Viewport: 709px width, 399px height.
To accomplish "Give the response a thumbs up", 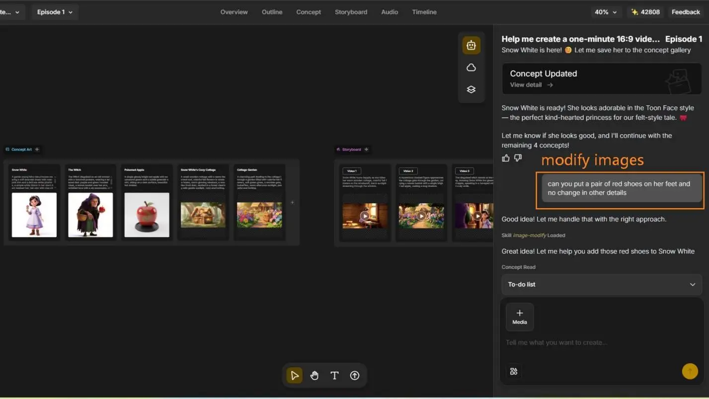I will point(506,158).
